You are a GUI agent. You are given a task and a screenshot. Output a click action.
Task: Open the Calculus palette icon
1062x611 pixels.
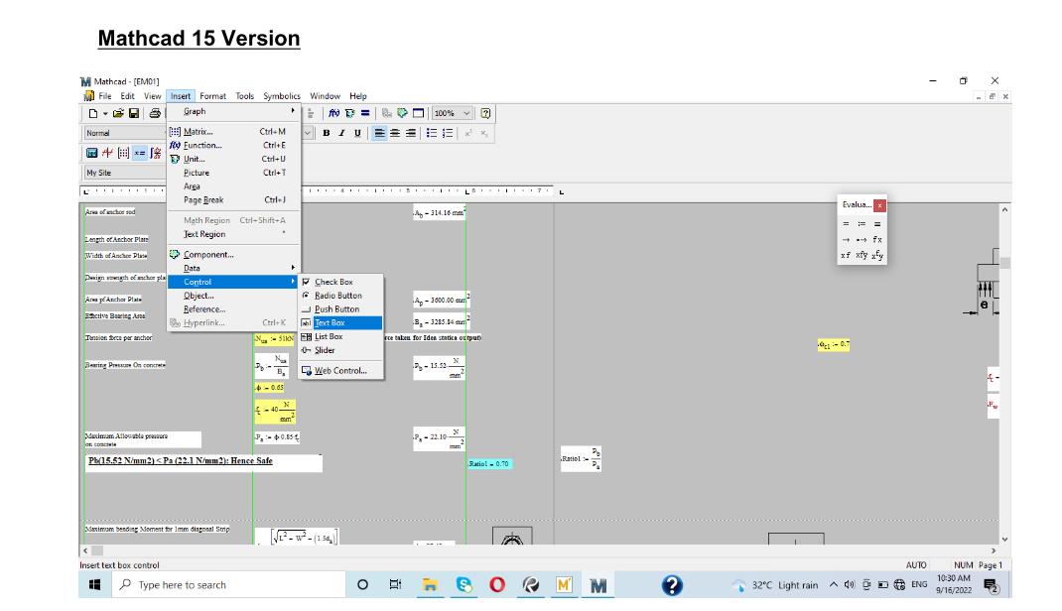(156, 150)
